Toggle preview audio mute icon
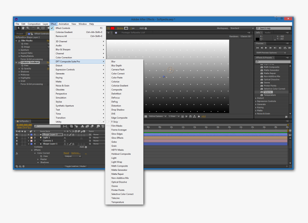The height and width of the screenshot is (223, 308). (280, 48)
